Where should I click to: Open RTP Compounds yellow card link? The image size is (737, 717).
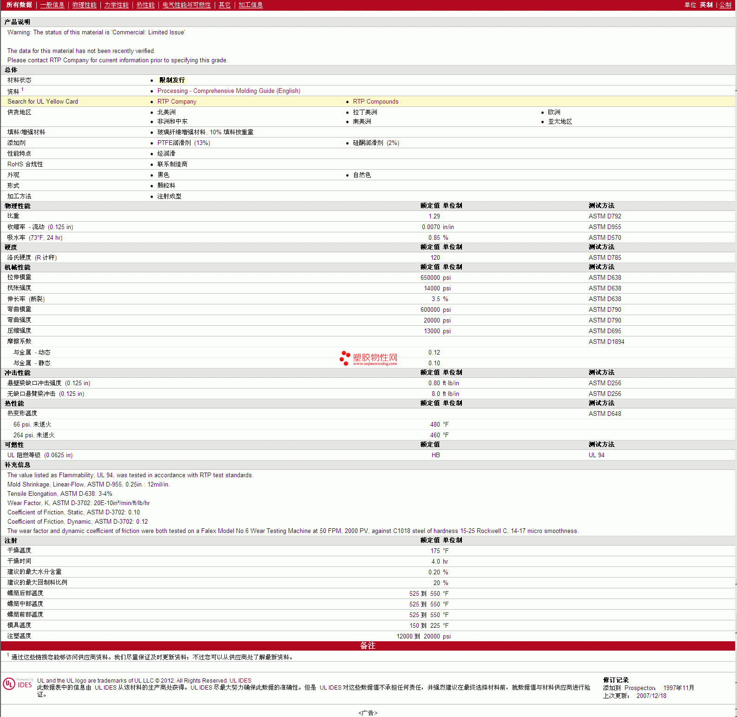(375, 102)
